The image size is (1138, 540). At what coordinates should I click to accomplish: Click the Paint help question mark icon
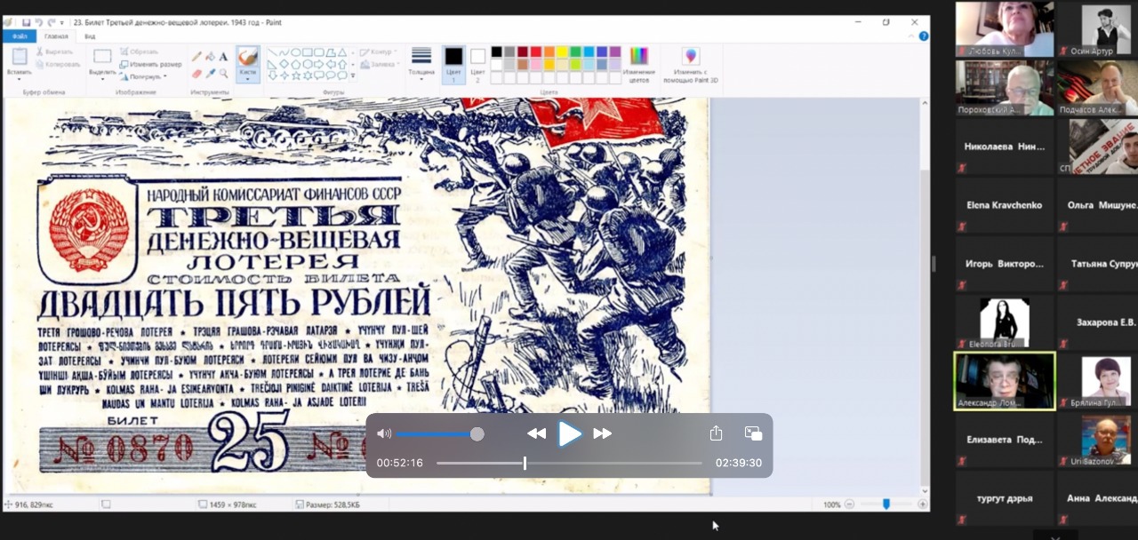coord(924,36)
